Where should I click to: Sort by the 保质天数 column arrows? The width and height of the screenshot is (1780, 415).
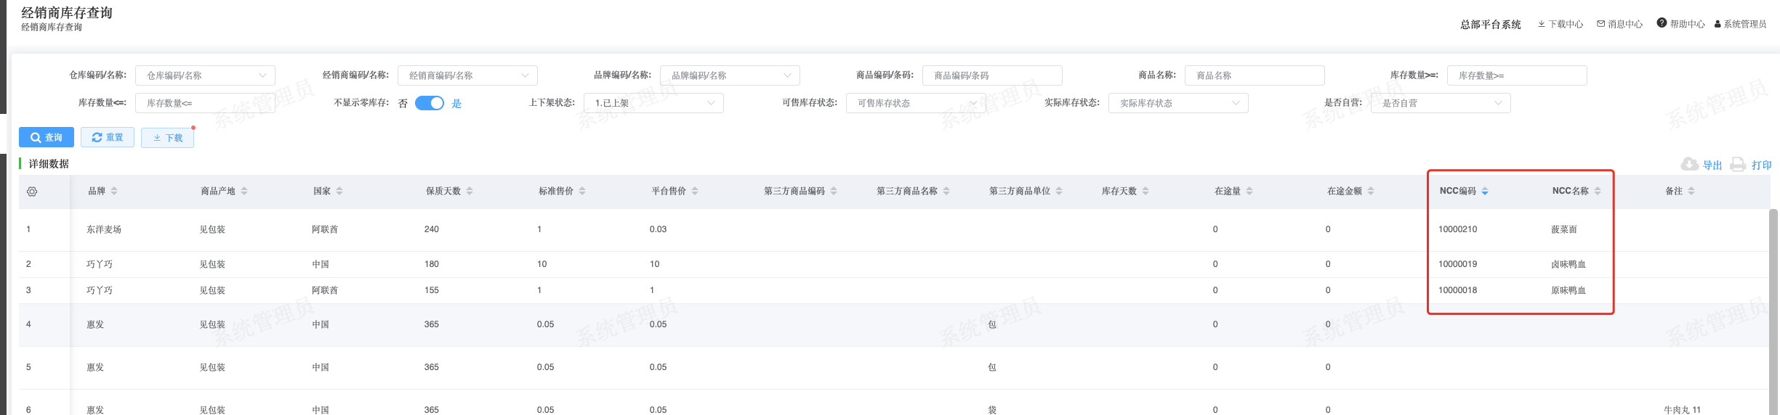470,191
